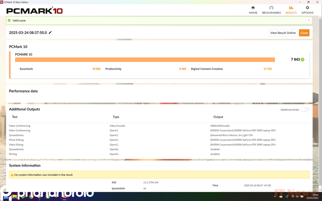
Task: Edit the result name with pencil icon
Action: (x=50, y=32)
